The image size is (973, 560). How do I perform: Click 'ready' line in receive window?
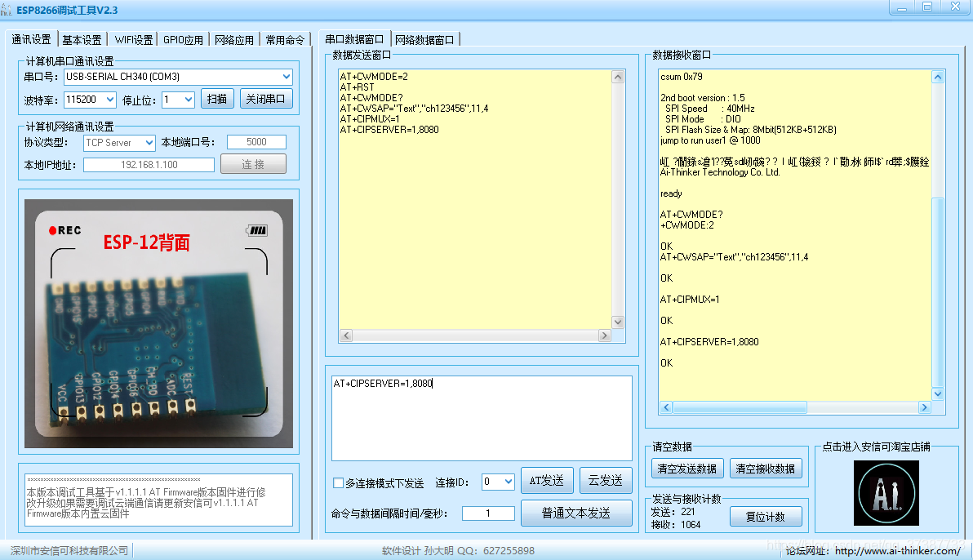pos(671,193)
